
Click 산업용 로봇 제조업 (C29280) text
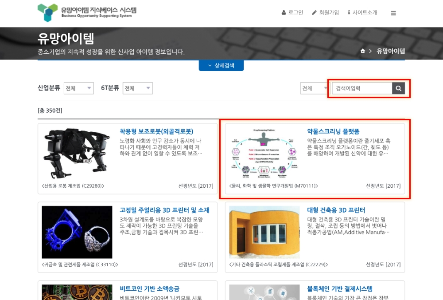[73, 186]
